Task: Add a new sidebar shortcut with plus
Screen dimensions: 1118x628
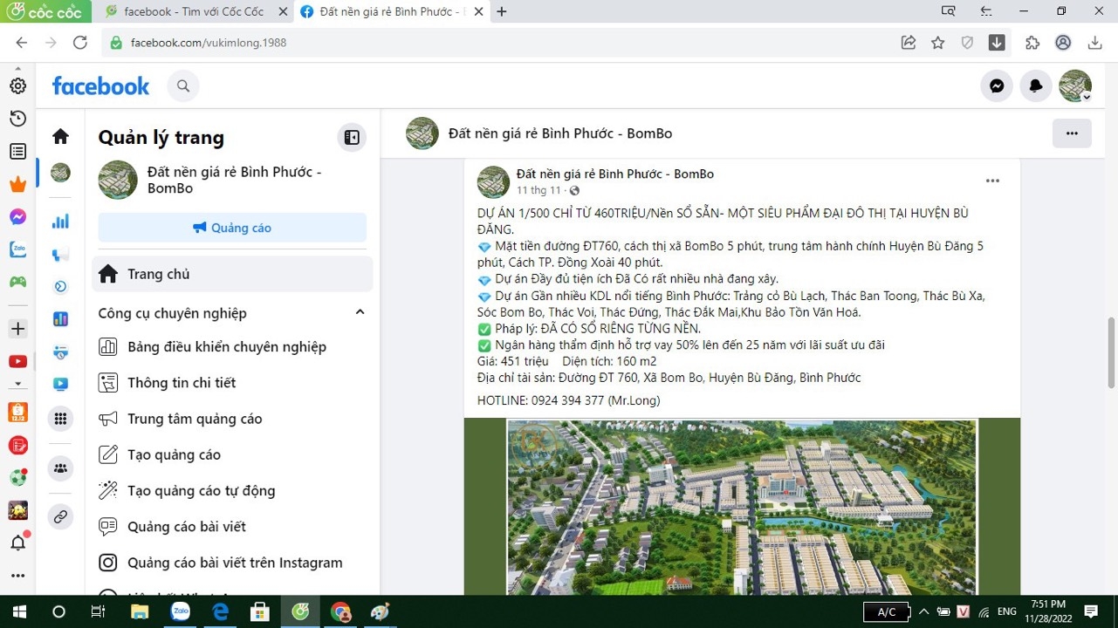Action: pyautogui.click(x=17, y=329)
